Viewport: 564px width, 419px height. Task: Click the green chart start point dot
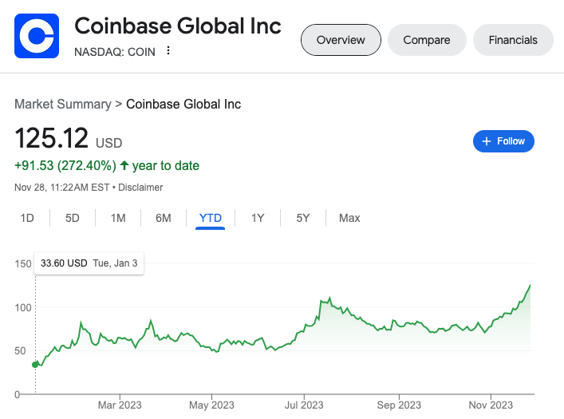click(x=35, y=365)
